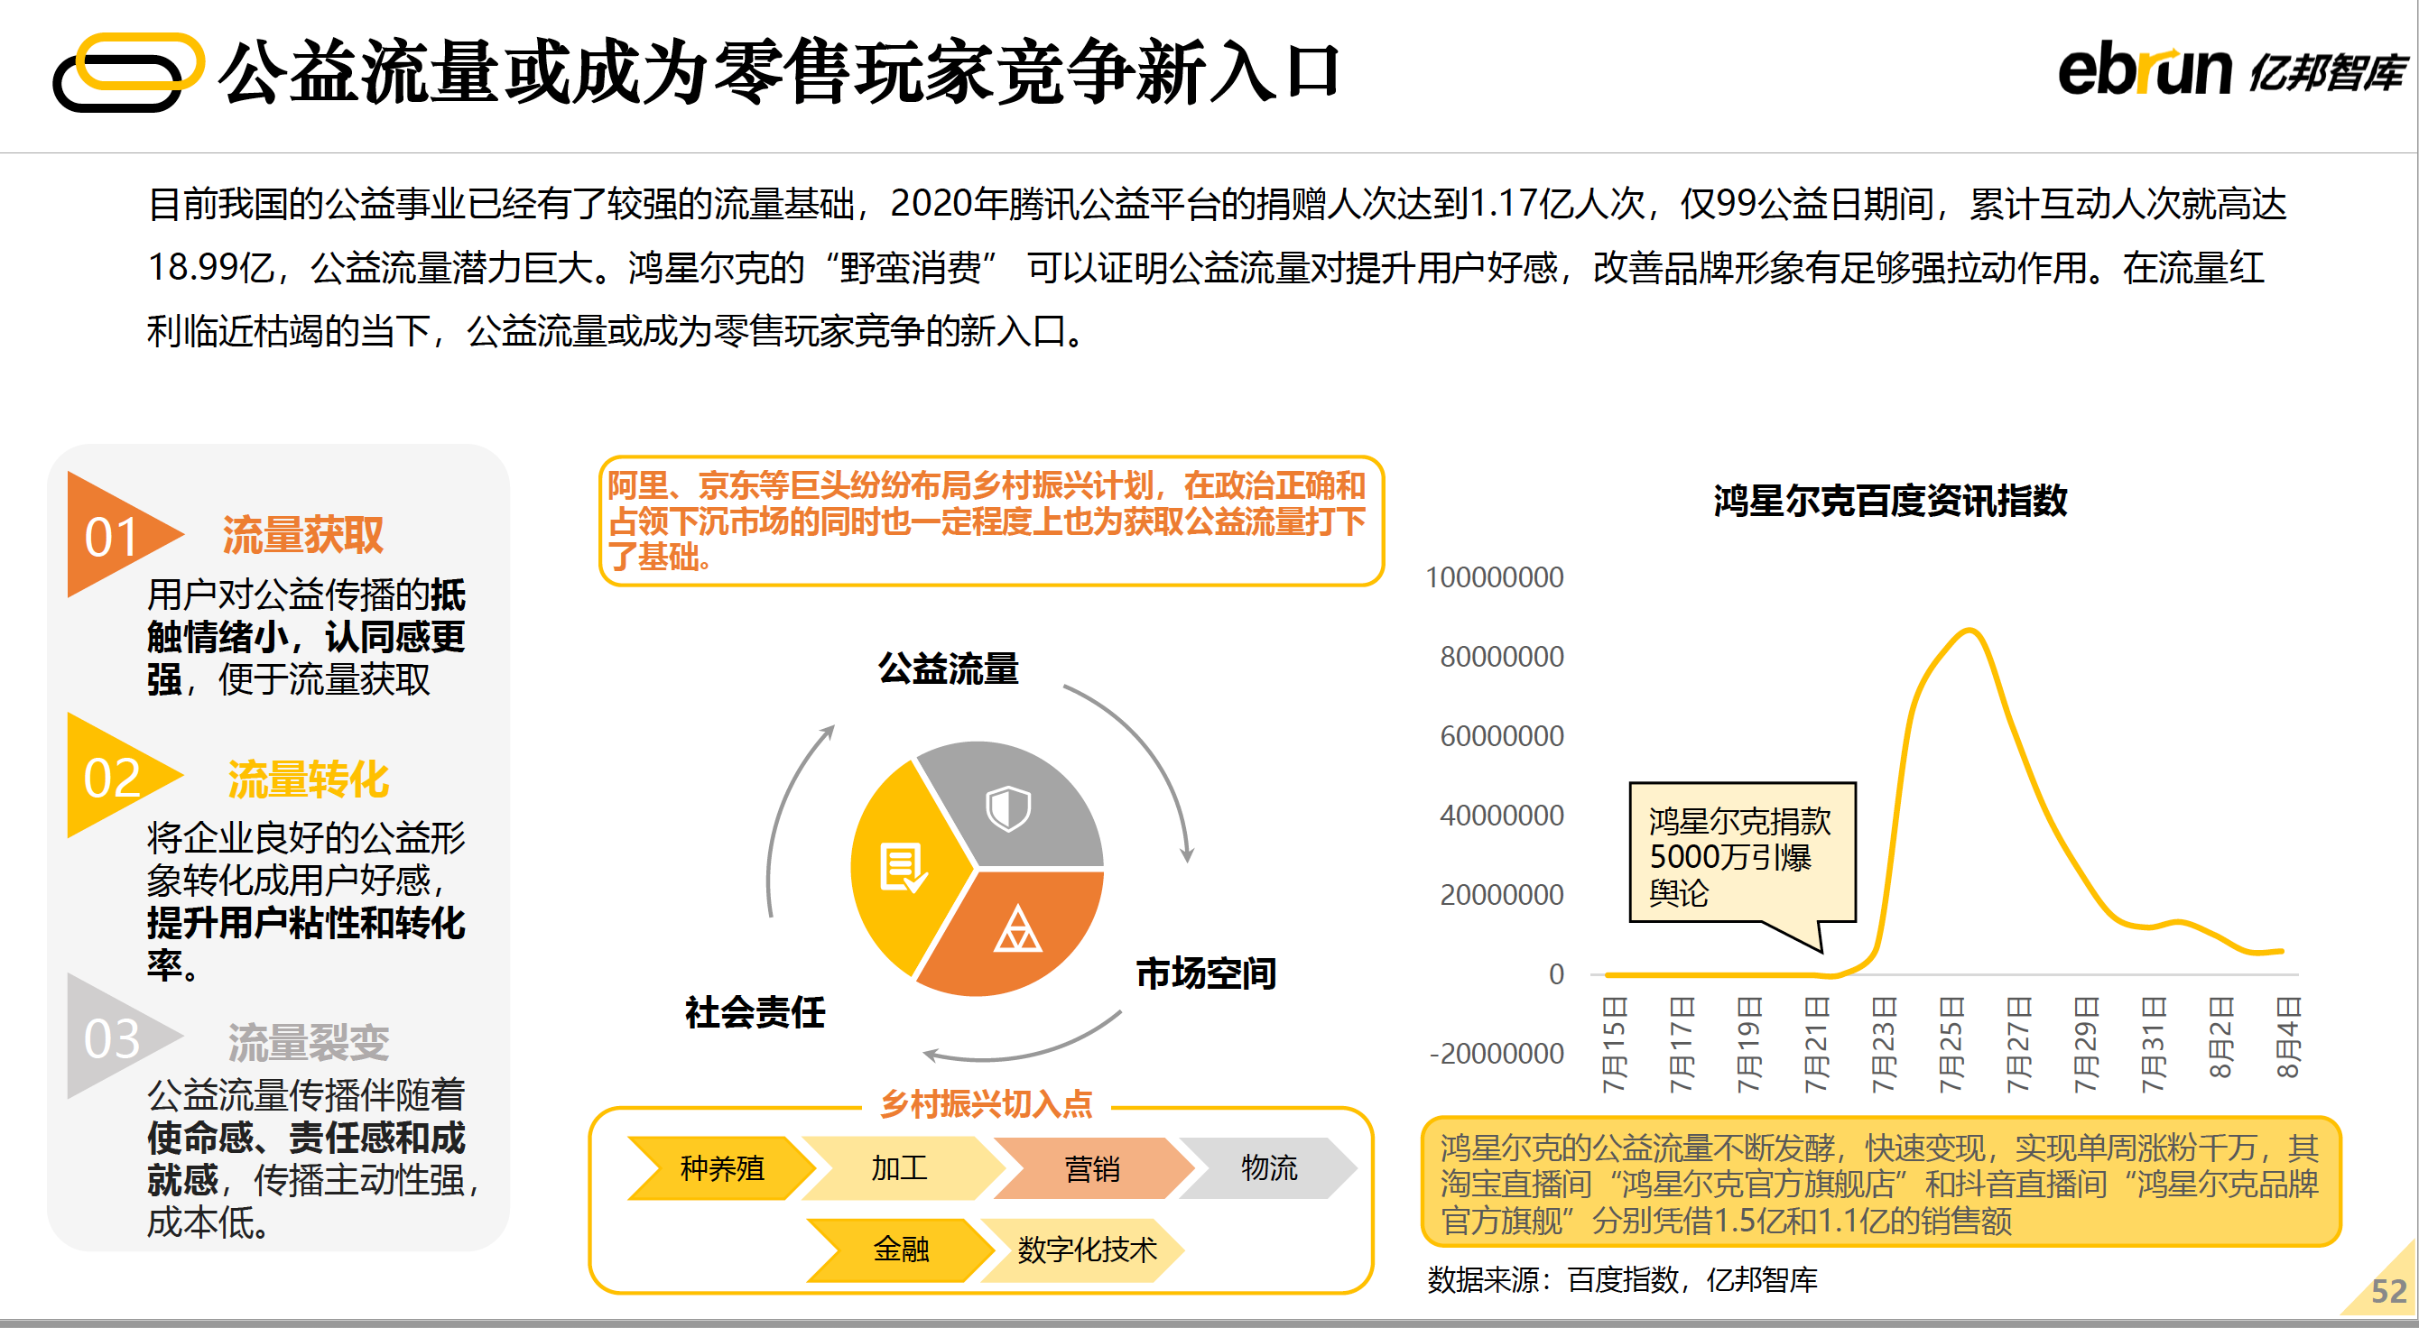Click the 市场空间 label
This screenshot has height=1328, width=2419.
(1206, 973)
